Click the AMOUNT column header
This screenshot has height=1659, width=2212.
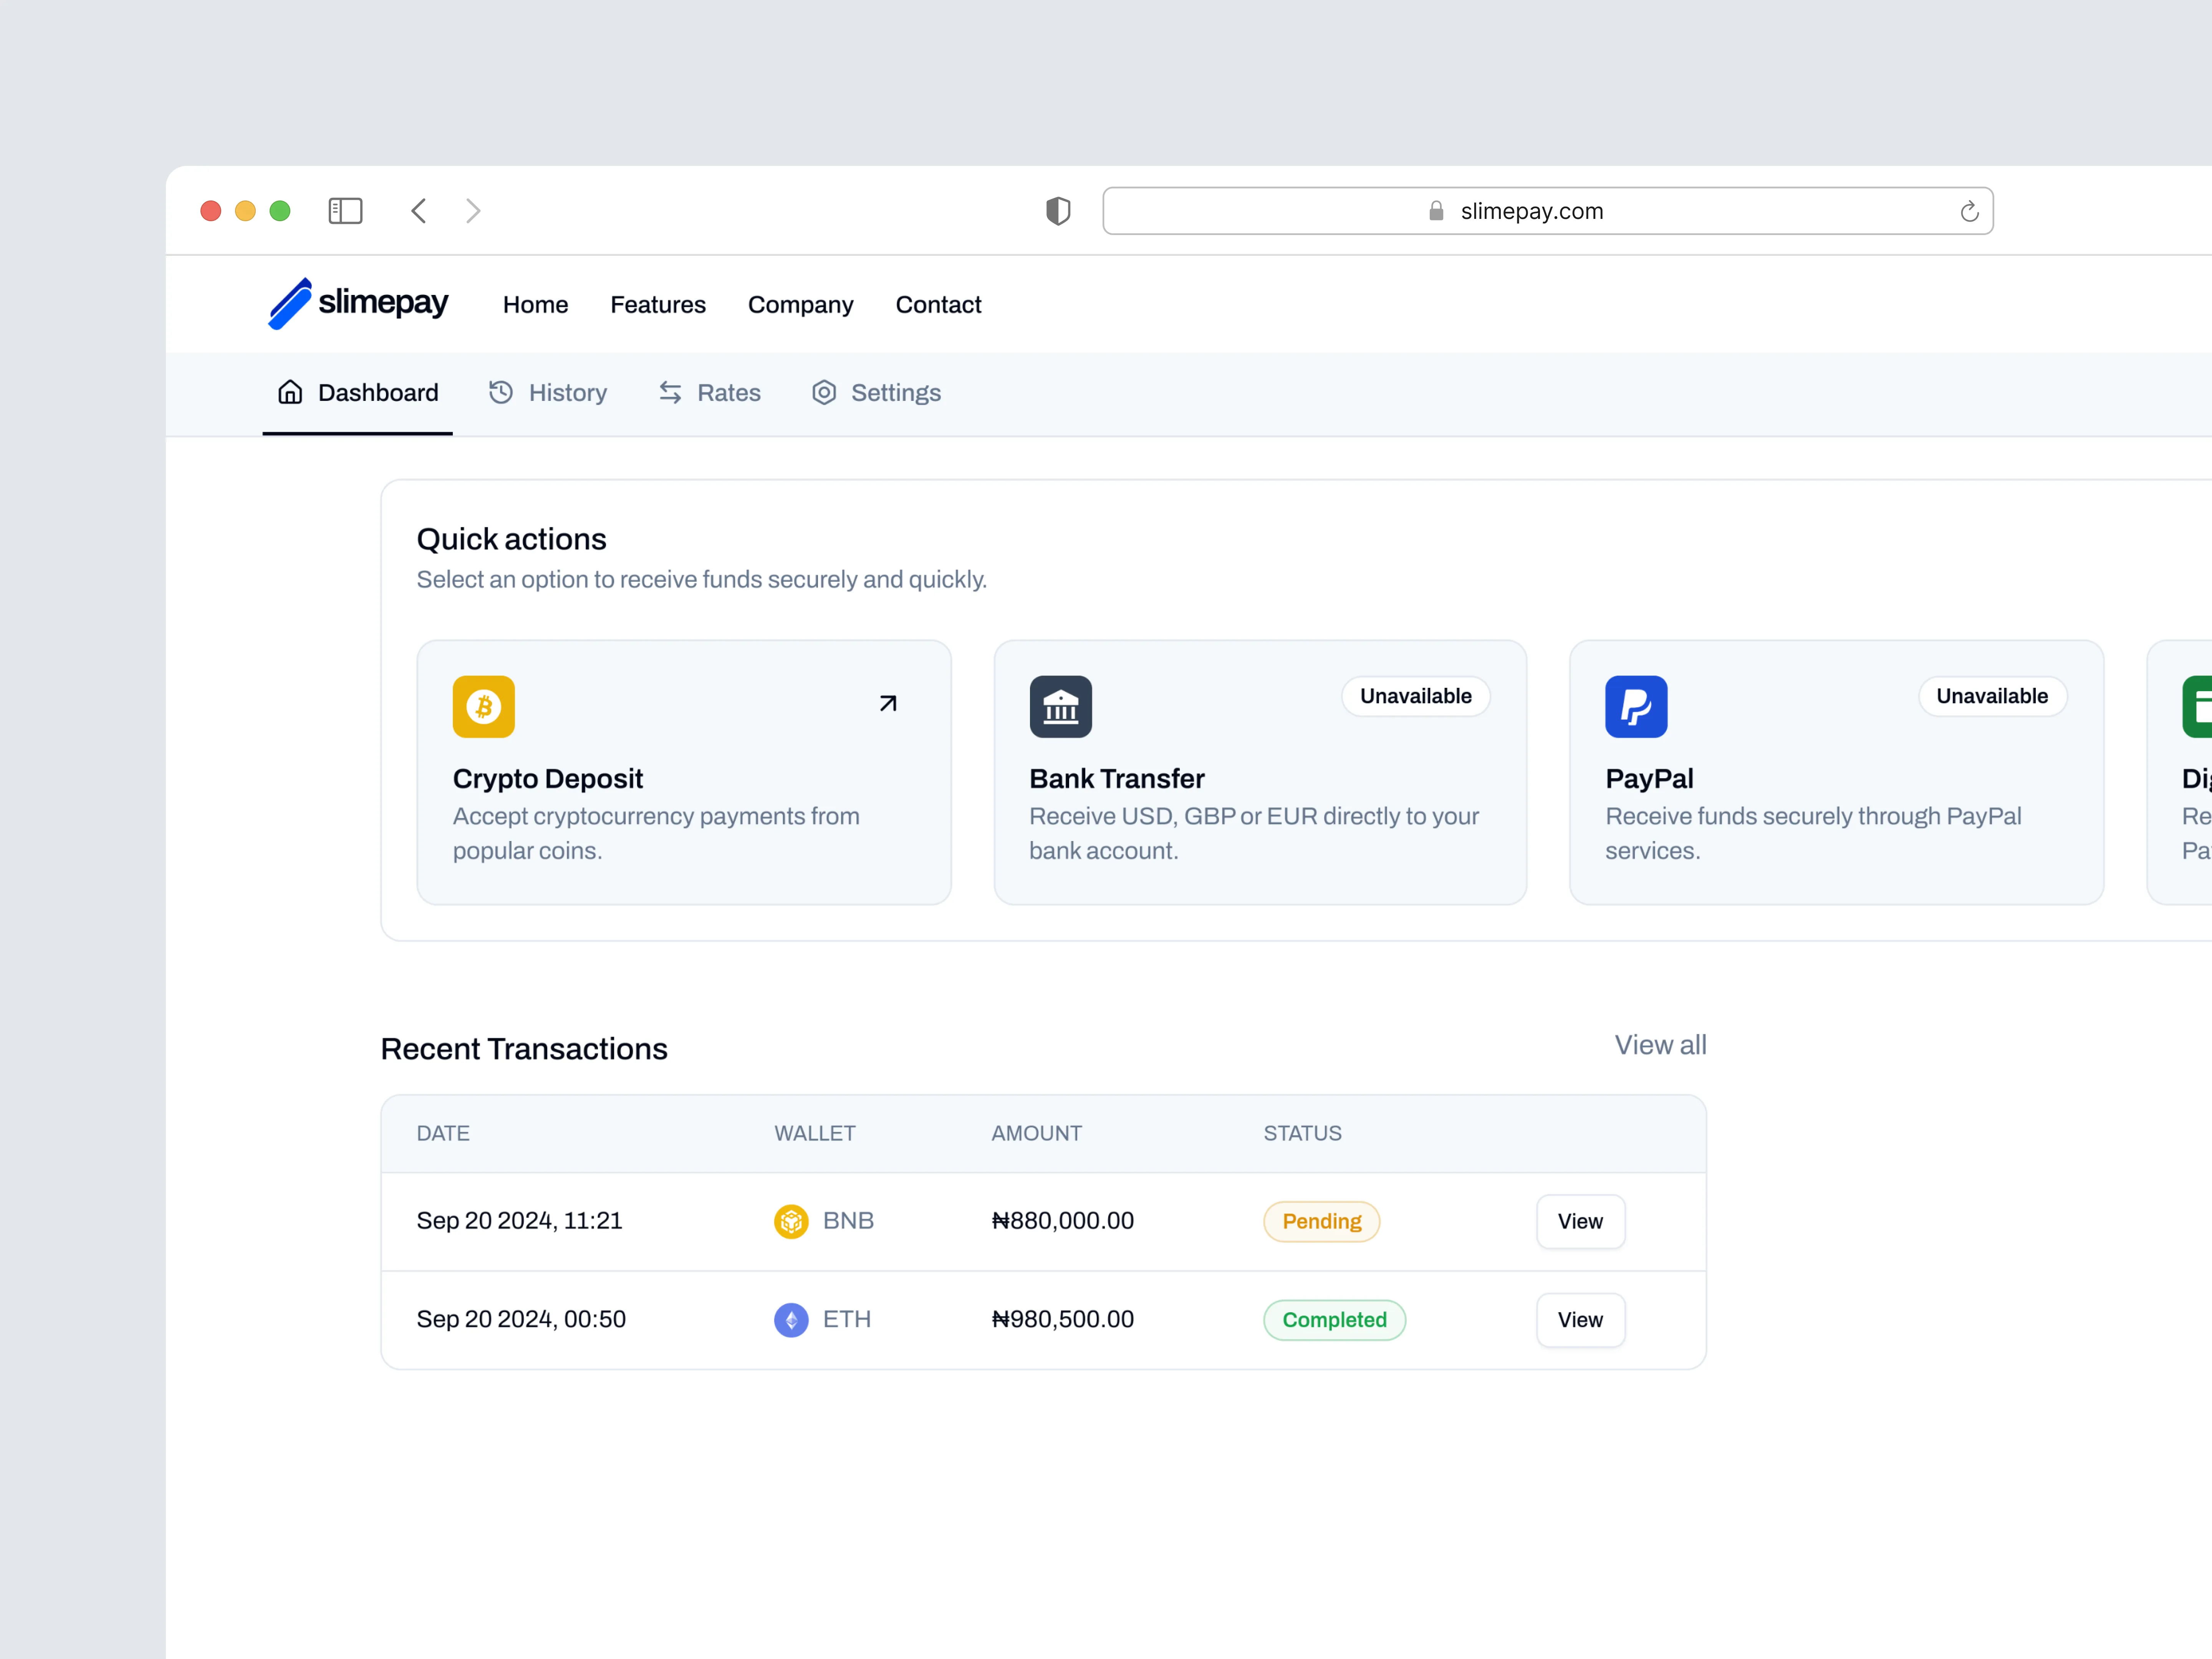coord(1036,1133)
